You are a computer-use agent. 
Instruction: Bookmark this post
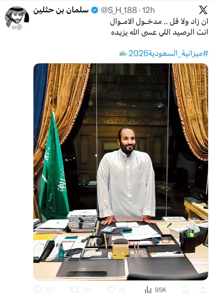[x=185, y=290]
